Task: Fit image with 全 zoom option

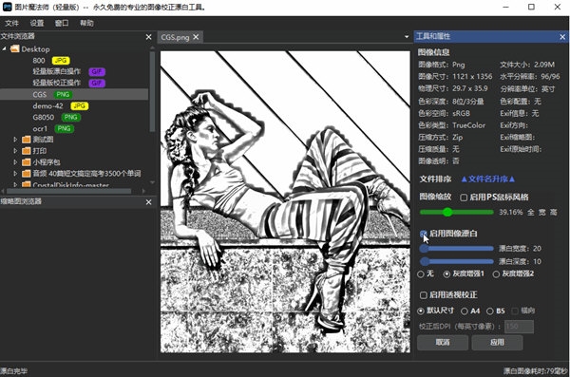Action: point(531,213)
